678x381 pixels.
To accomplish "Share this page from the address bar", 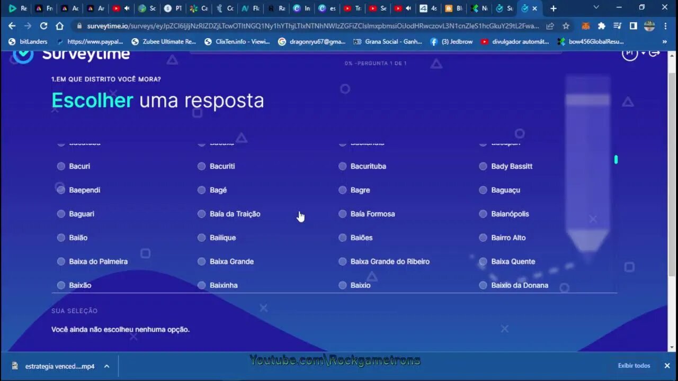I will tap(550, 26).
